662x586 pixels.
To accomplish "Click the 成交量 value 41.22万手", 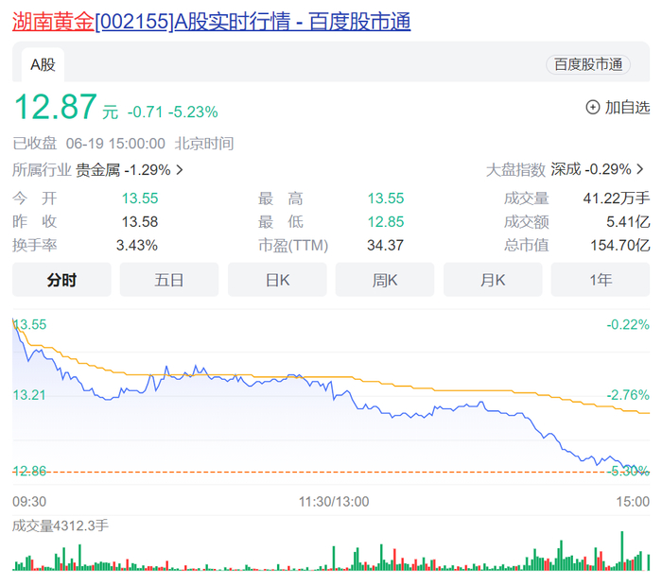I will click(x=617, y=198).
